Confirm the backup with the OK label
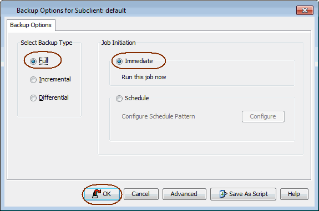The width and height of the screenshot is (319, 211). pos(107,194)
